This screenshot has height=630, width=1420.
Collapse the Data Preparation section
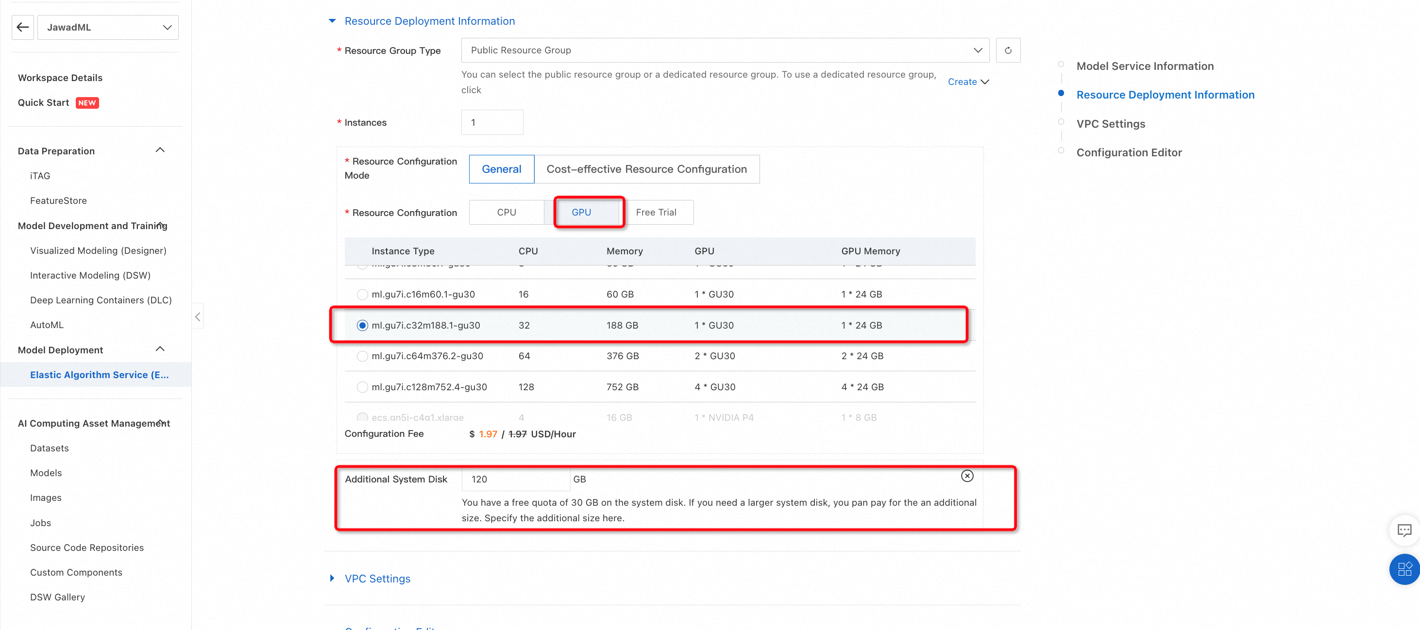click(160, 150)
